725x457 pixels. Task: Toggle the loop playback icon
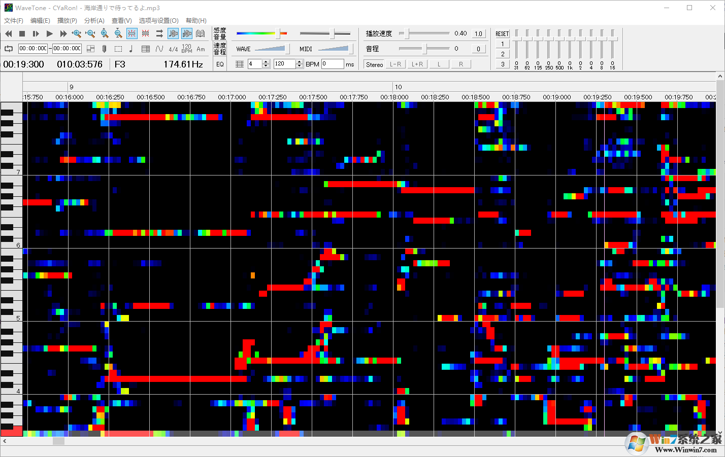9,49
